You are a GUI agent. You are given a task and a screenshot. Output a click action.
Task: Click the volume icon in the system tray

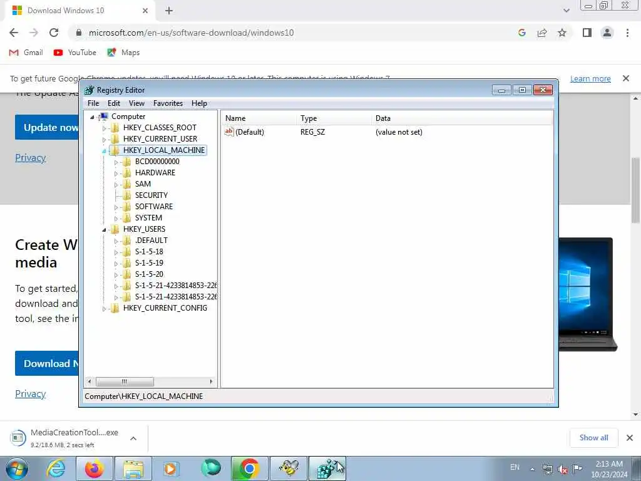point(563,470)
